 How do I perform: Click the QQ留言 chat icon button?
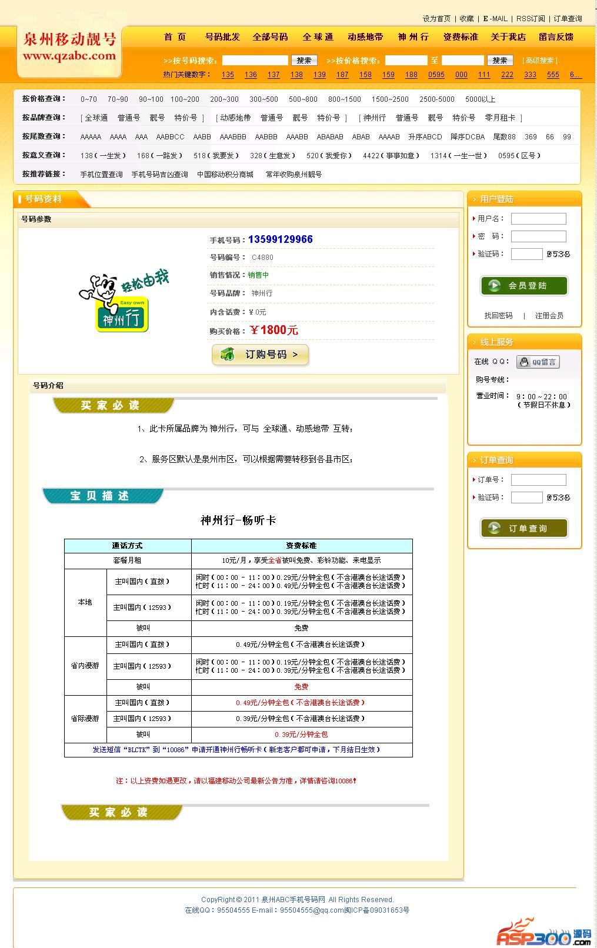pyautogui.click(x=538, y=362)
